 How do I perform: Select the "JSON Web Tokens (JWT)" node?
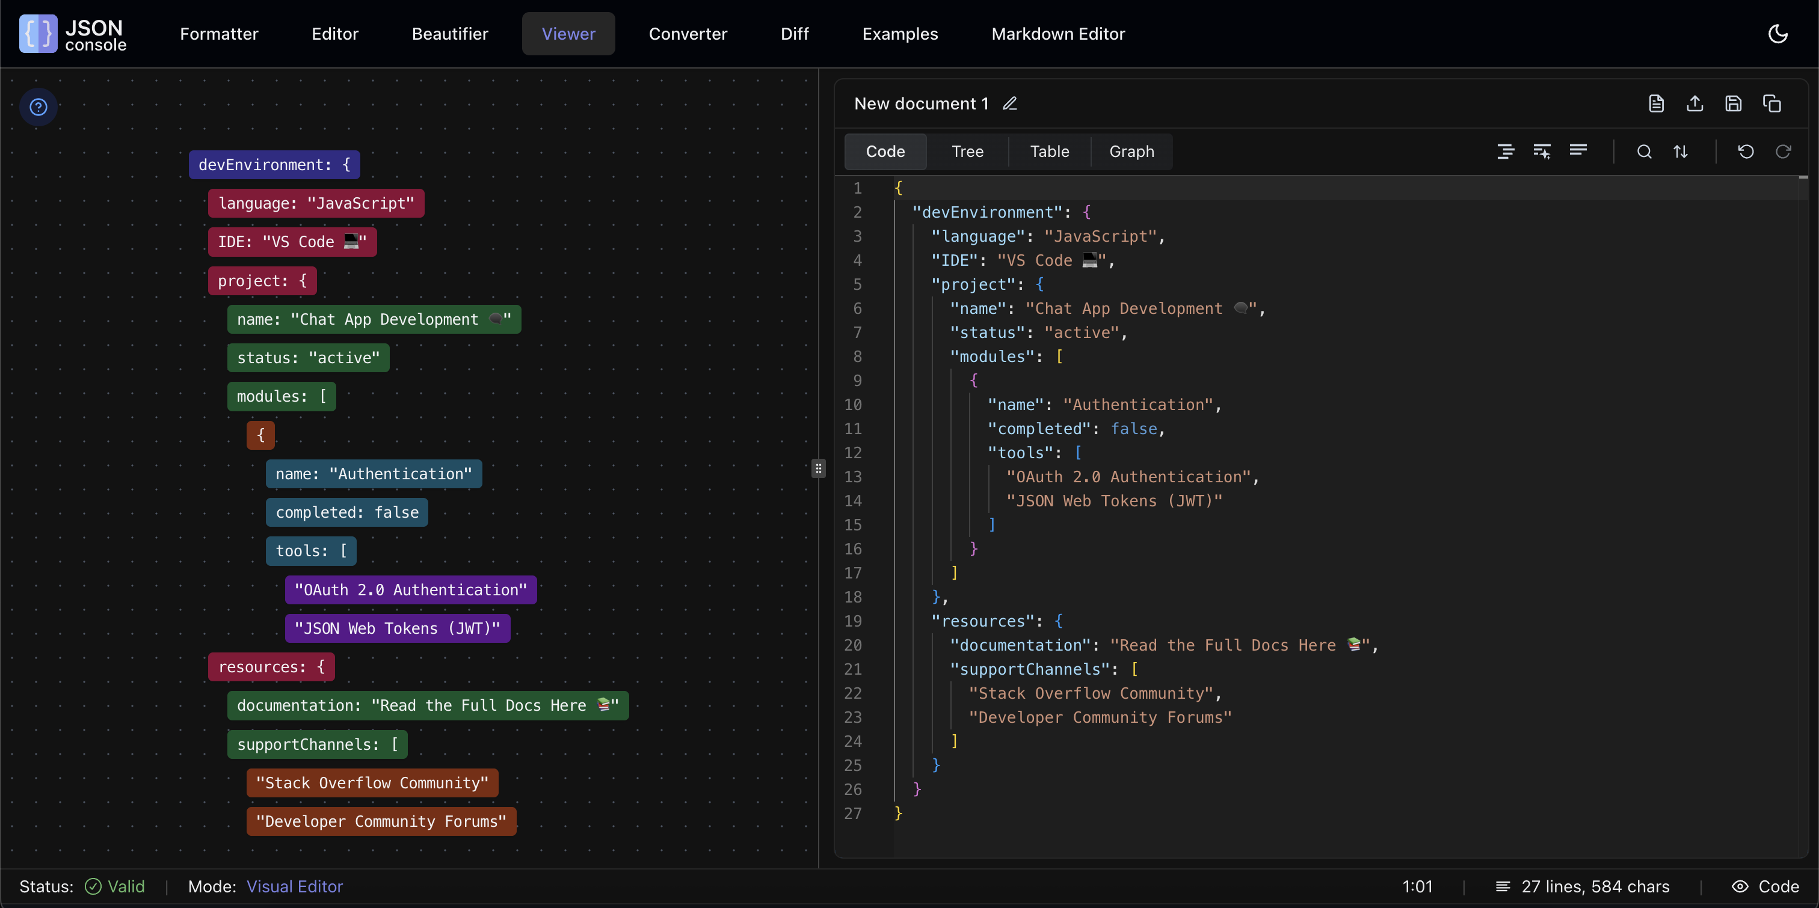coord(397,628)
